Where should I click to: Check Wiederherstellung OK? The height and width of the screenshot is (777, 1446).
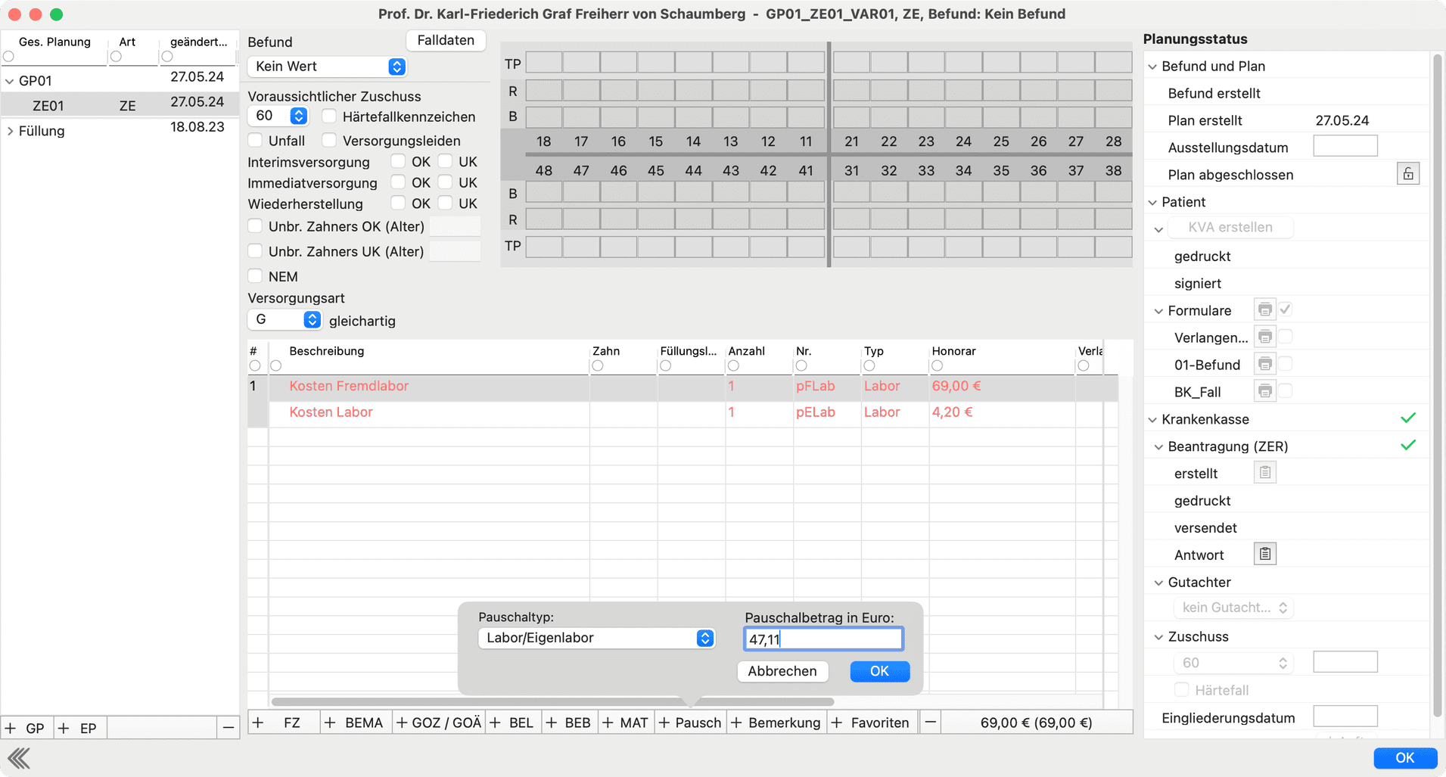click(398, 204)
